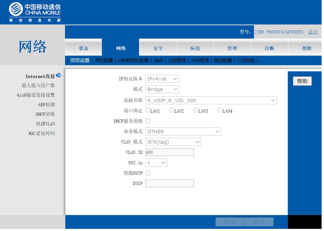Enable the DHCP服务使能 checkbox
Viewport: 324px width, 231px height.
(x=148, y=121)
